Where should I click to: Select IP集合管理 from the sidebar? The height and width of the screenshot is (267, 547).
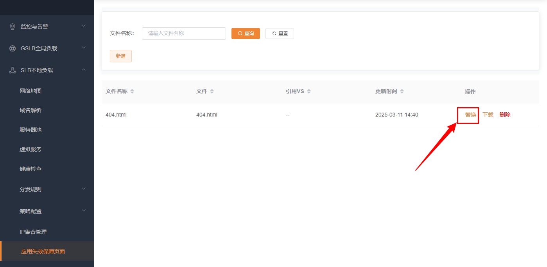(x=34, y=232)
